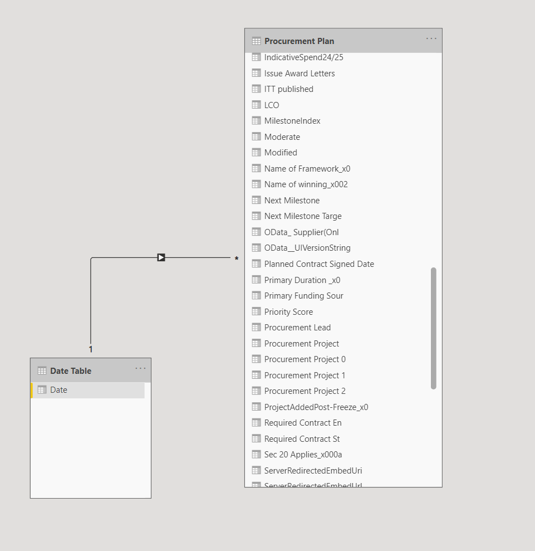Select the Date field in Date Table
The image size is (535, 551).
coord(88,390)
